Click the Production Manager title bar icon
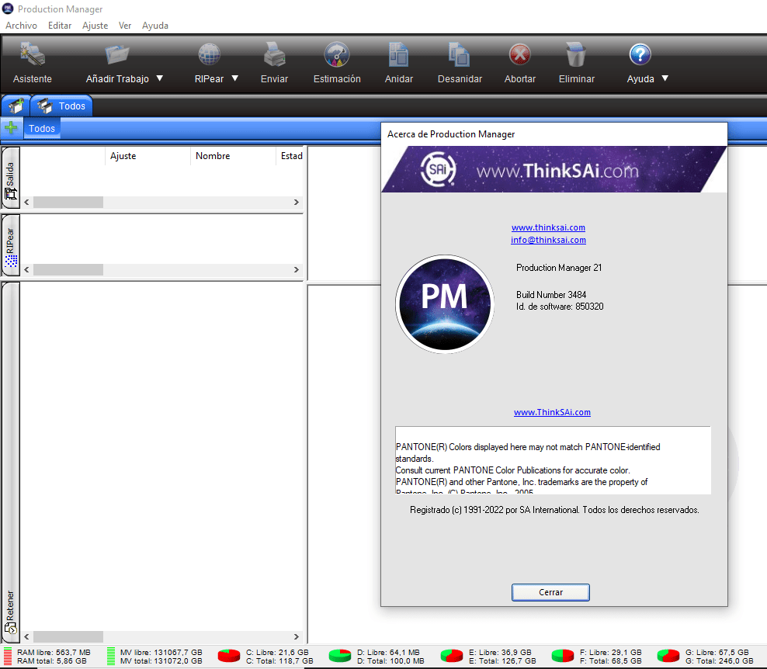 click(8, 9)
